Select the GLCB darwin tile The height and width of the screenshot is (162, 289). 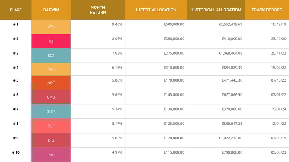[51, 111]
